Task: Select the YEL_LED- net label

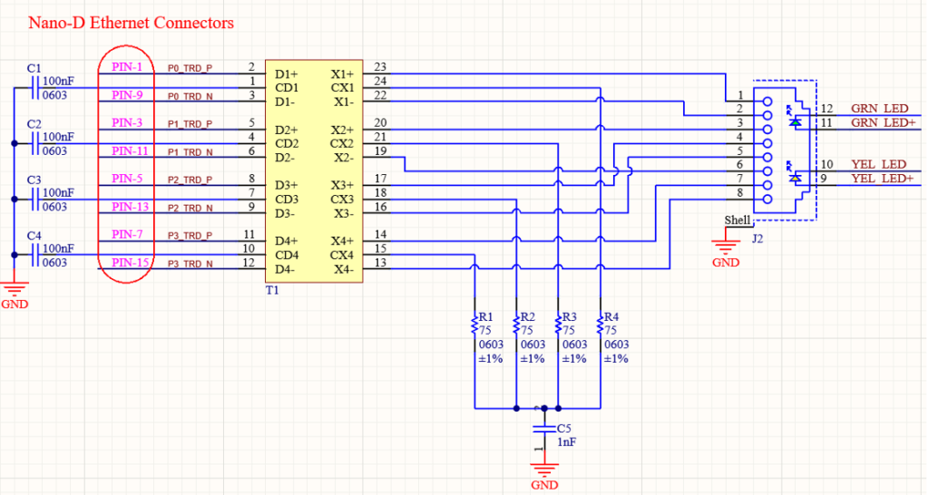Action: point(878,164)
